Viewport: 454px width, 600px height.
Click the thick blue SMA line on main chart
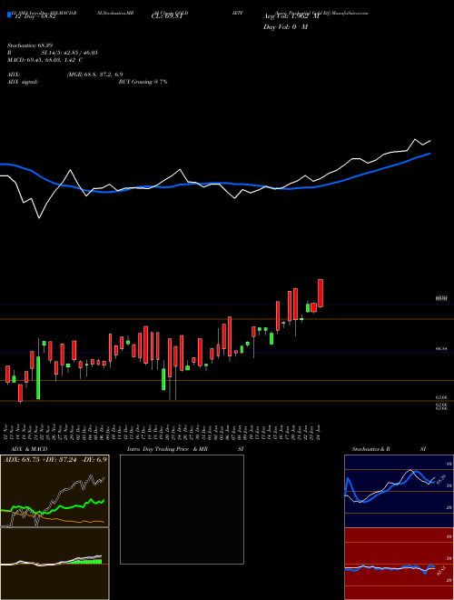point(214,184)
